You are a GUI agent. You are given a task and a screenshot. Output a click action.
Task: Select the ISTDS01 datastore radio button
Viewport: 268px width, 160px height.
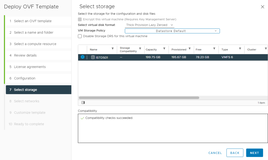[x=82, y=57]
